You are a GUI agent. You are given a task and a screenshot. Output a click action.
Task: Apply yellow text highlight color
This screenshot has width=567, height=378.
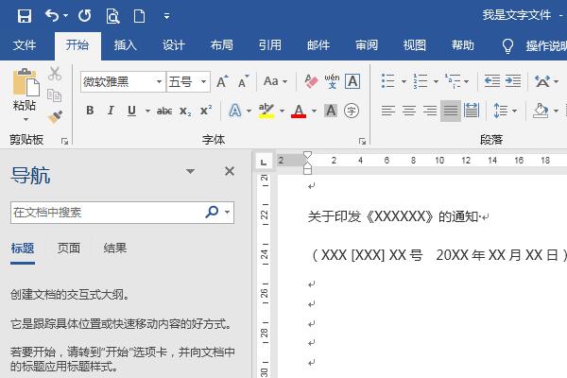click(266, 111)
